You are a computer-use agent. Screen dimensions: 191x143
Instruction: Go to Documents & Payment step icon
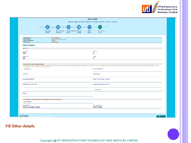tap(58, 27)
